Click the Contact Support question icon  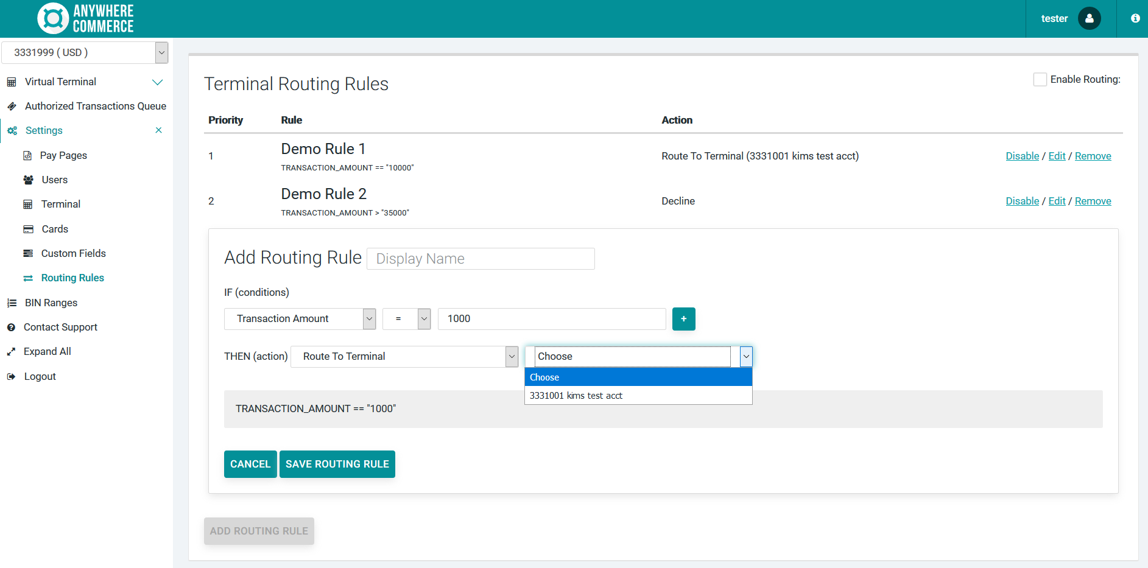(11, 328)
